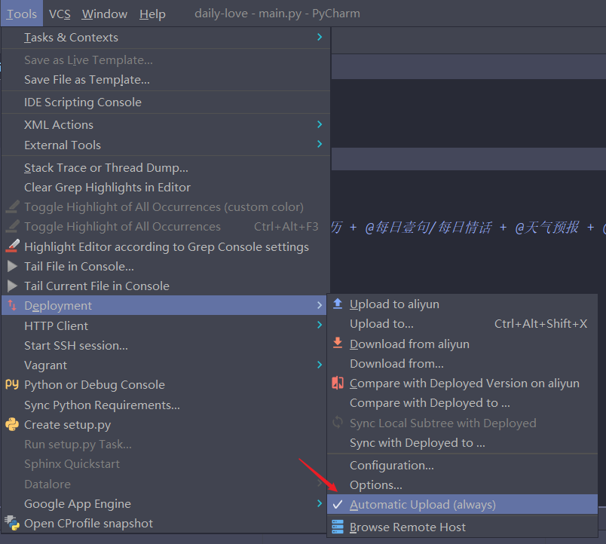Select Upload to... with Ctrl+Alt+Shift+X
This screenshot has height=544, width=606.
tap(462, 324)
